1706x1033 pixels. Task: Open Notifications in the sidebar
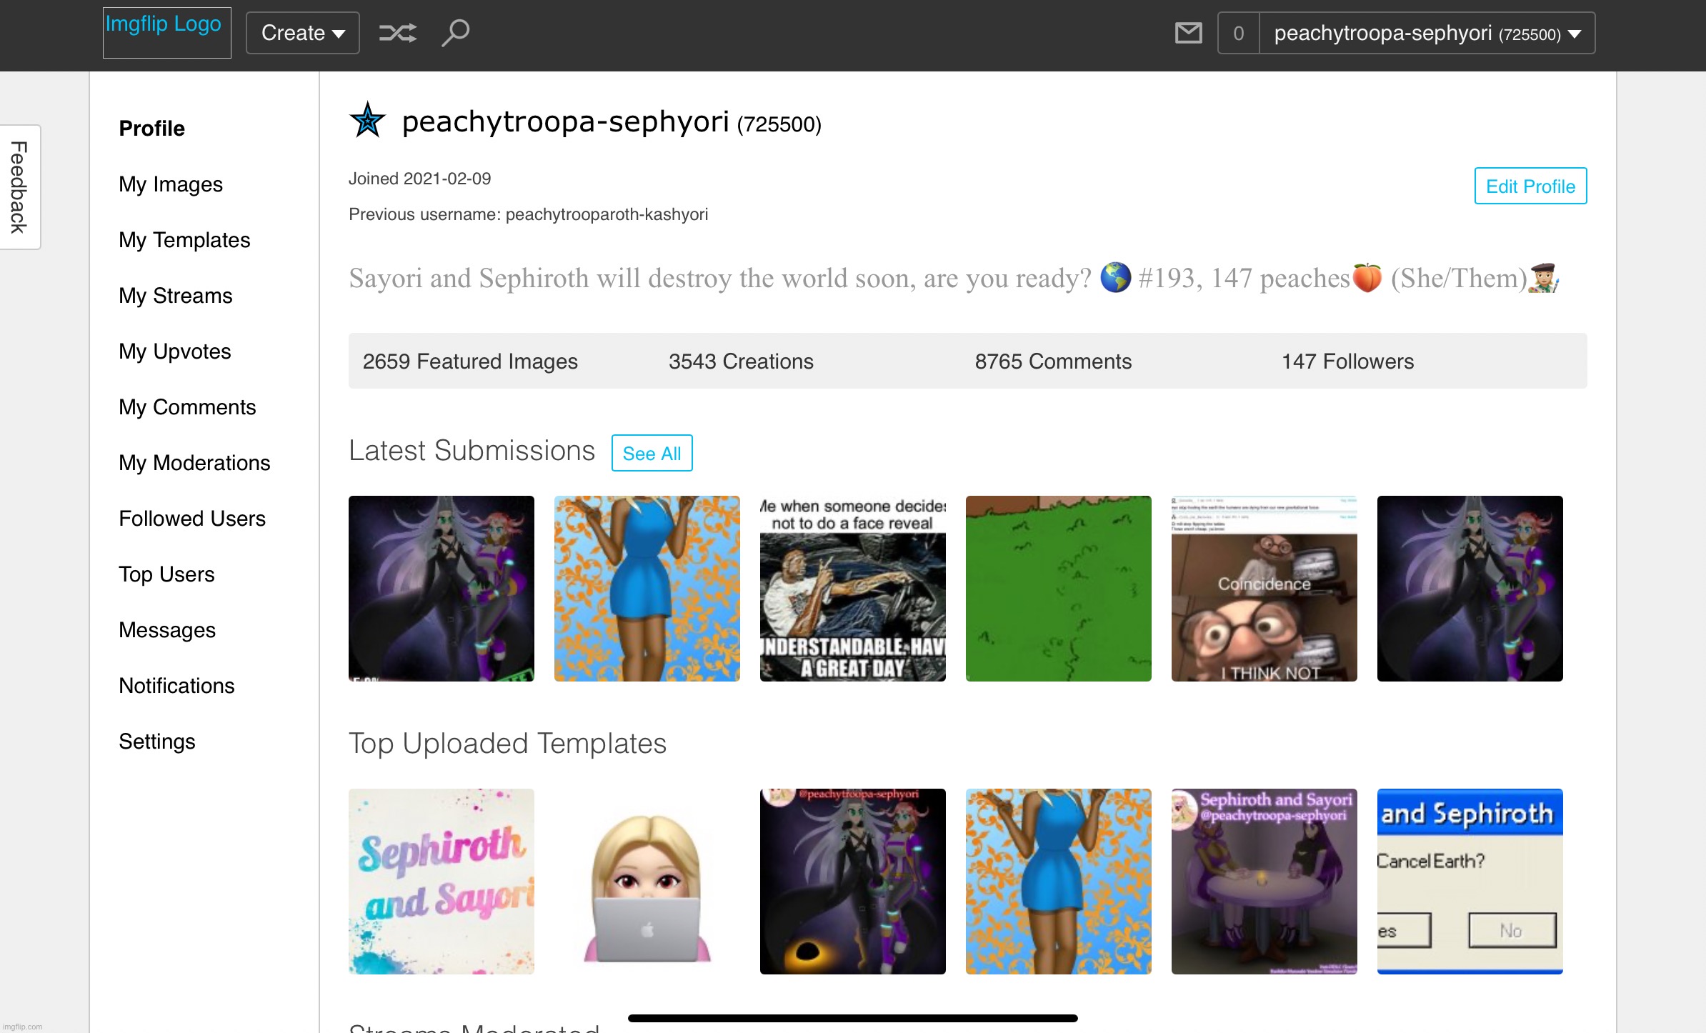pyautogui.click(x=176, y=686)
